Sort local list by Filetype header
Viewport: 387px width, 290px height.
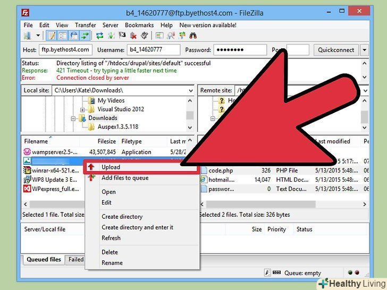click(x=143, y=141)
